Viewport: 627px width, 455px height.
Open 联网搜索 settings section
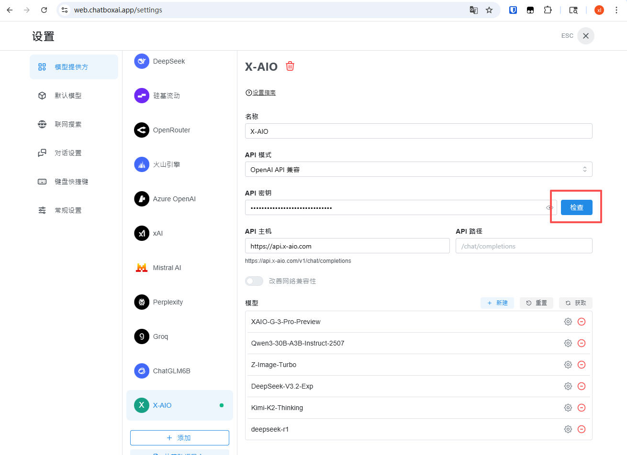[x=74, y=124]
